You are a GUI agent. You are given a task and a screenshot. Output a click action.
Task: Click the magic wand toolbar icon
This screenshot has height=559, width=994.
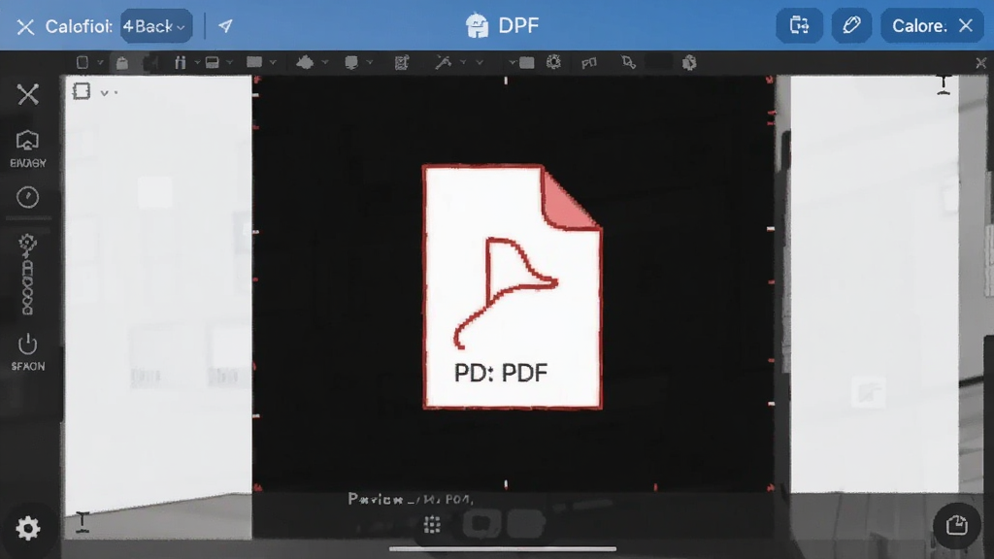click(x=443, y=62)
